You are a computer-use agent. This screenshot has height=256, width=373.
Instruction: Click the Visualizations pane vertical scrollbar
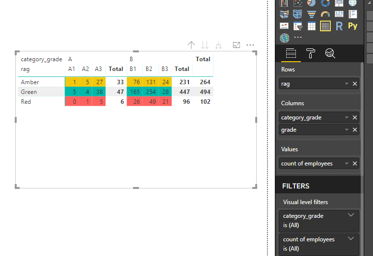[362, 118]
